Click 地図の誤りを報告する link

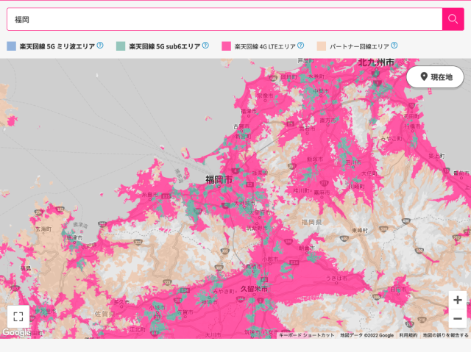[x=445, y=335]
